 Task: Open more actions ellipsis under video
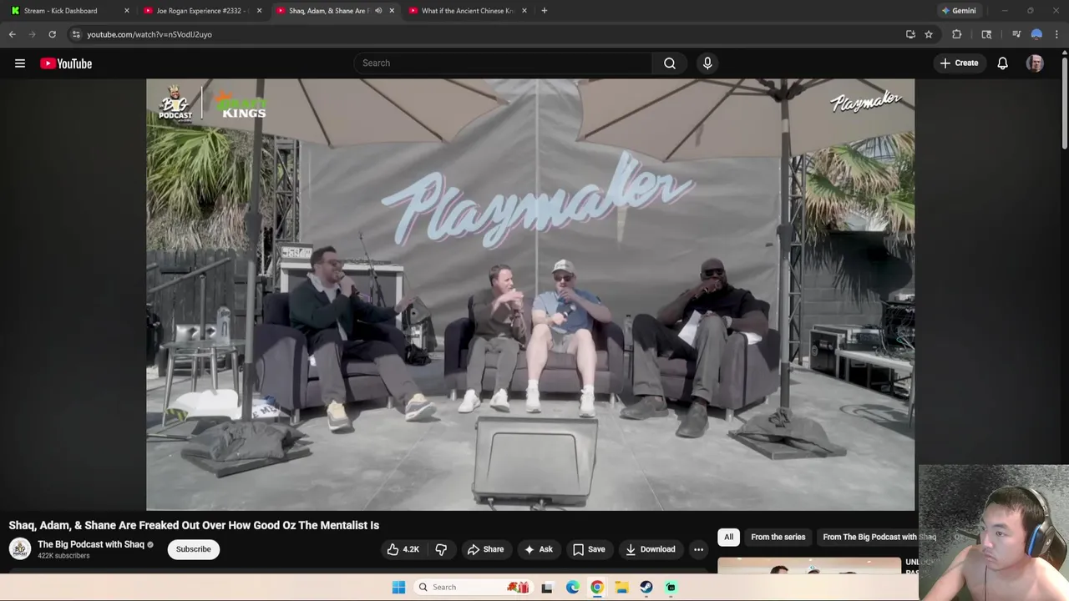click(x=698, y=549)
